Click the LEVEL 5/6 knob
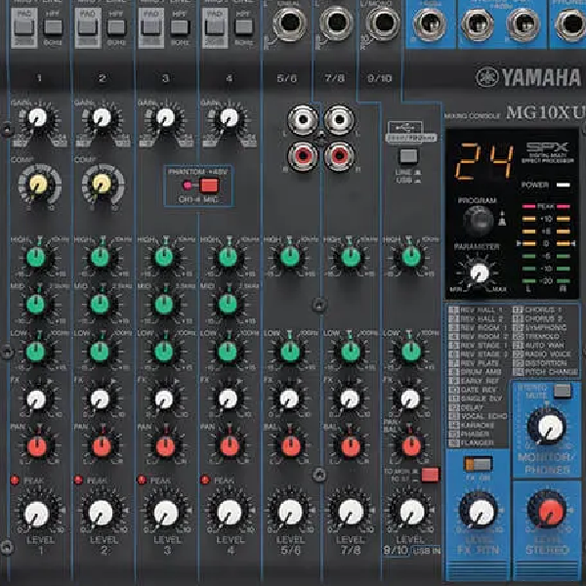Viewport: 586px width, 586px height. tap(290, 514)
